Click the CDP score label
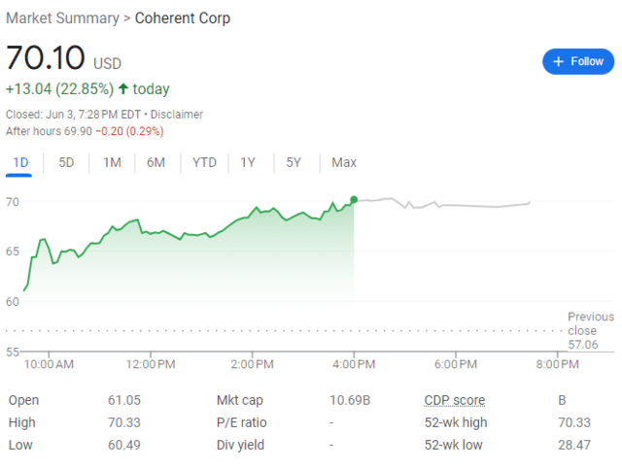 pyautogui.click(x=454, y=400)
